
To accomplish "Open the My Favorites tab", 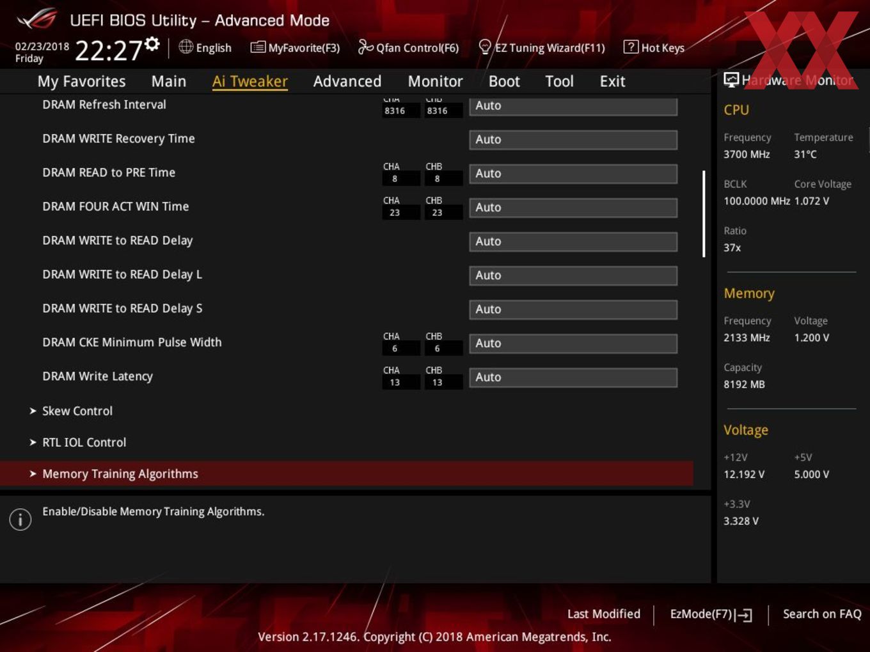I will (81, 81).
